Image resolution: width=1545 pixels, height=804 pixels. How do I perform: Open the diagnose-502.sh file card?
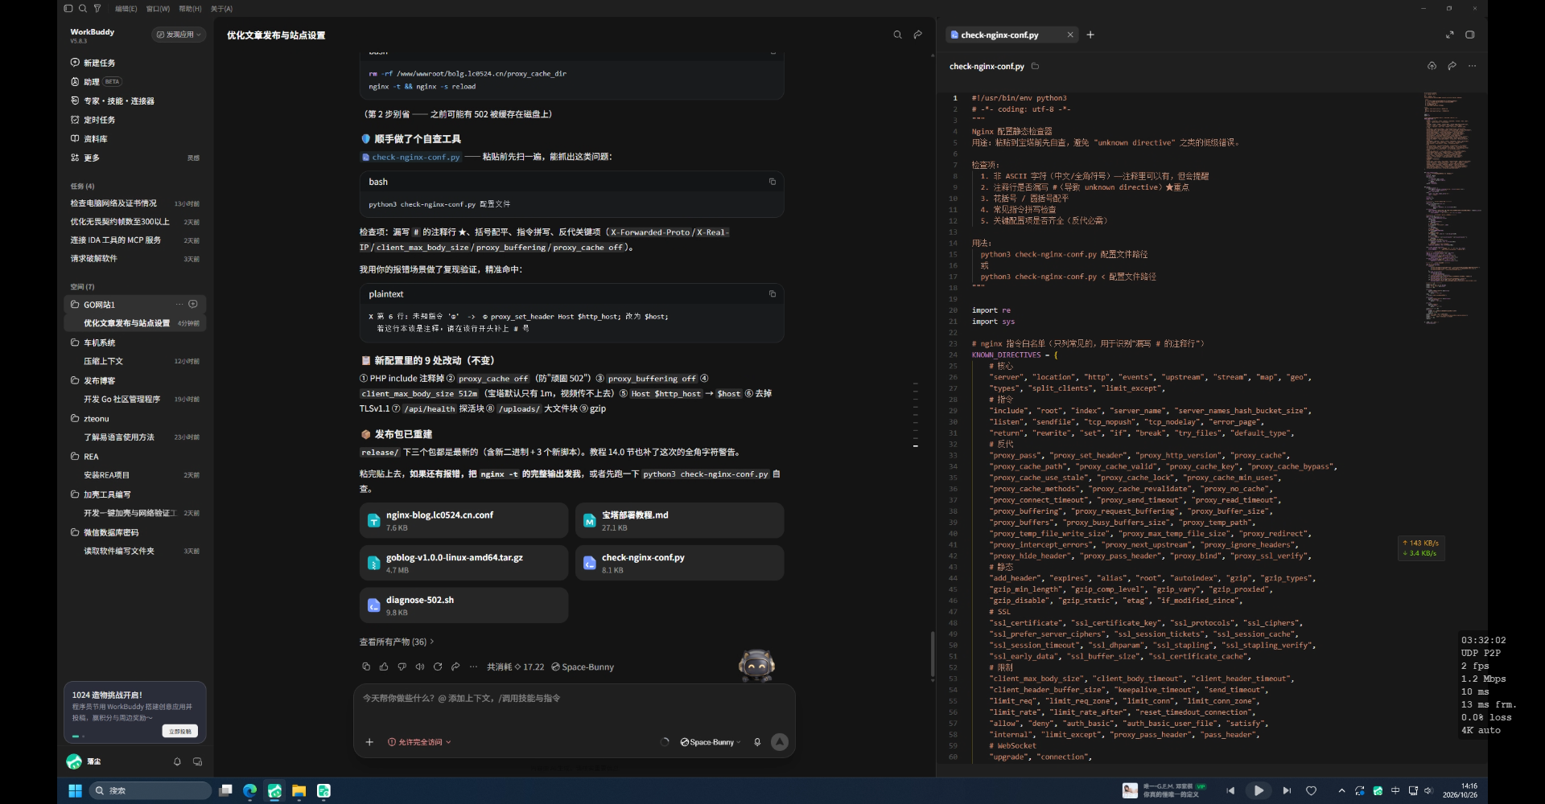[x=463, y=605]
